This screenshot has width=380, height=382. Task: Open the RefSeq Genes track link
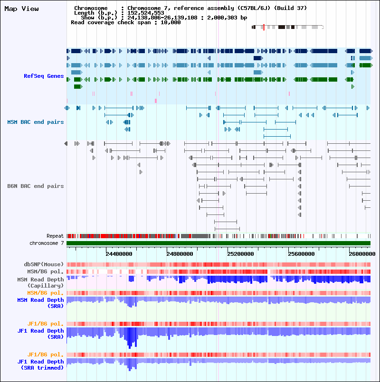coord(44,76)
